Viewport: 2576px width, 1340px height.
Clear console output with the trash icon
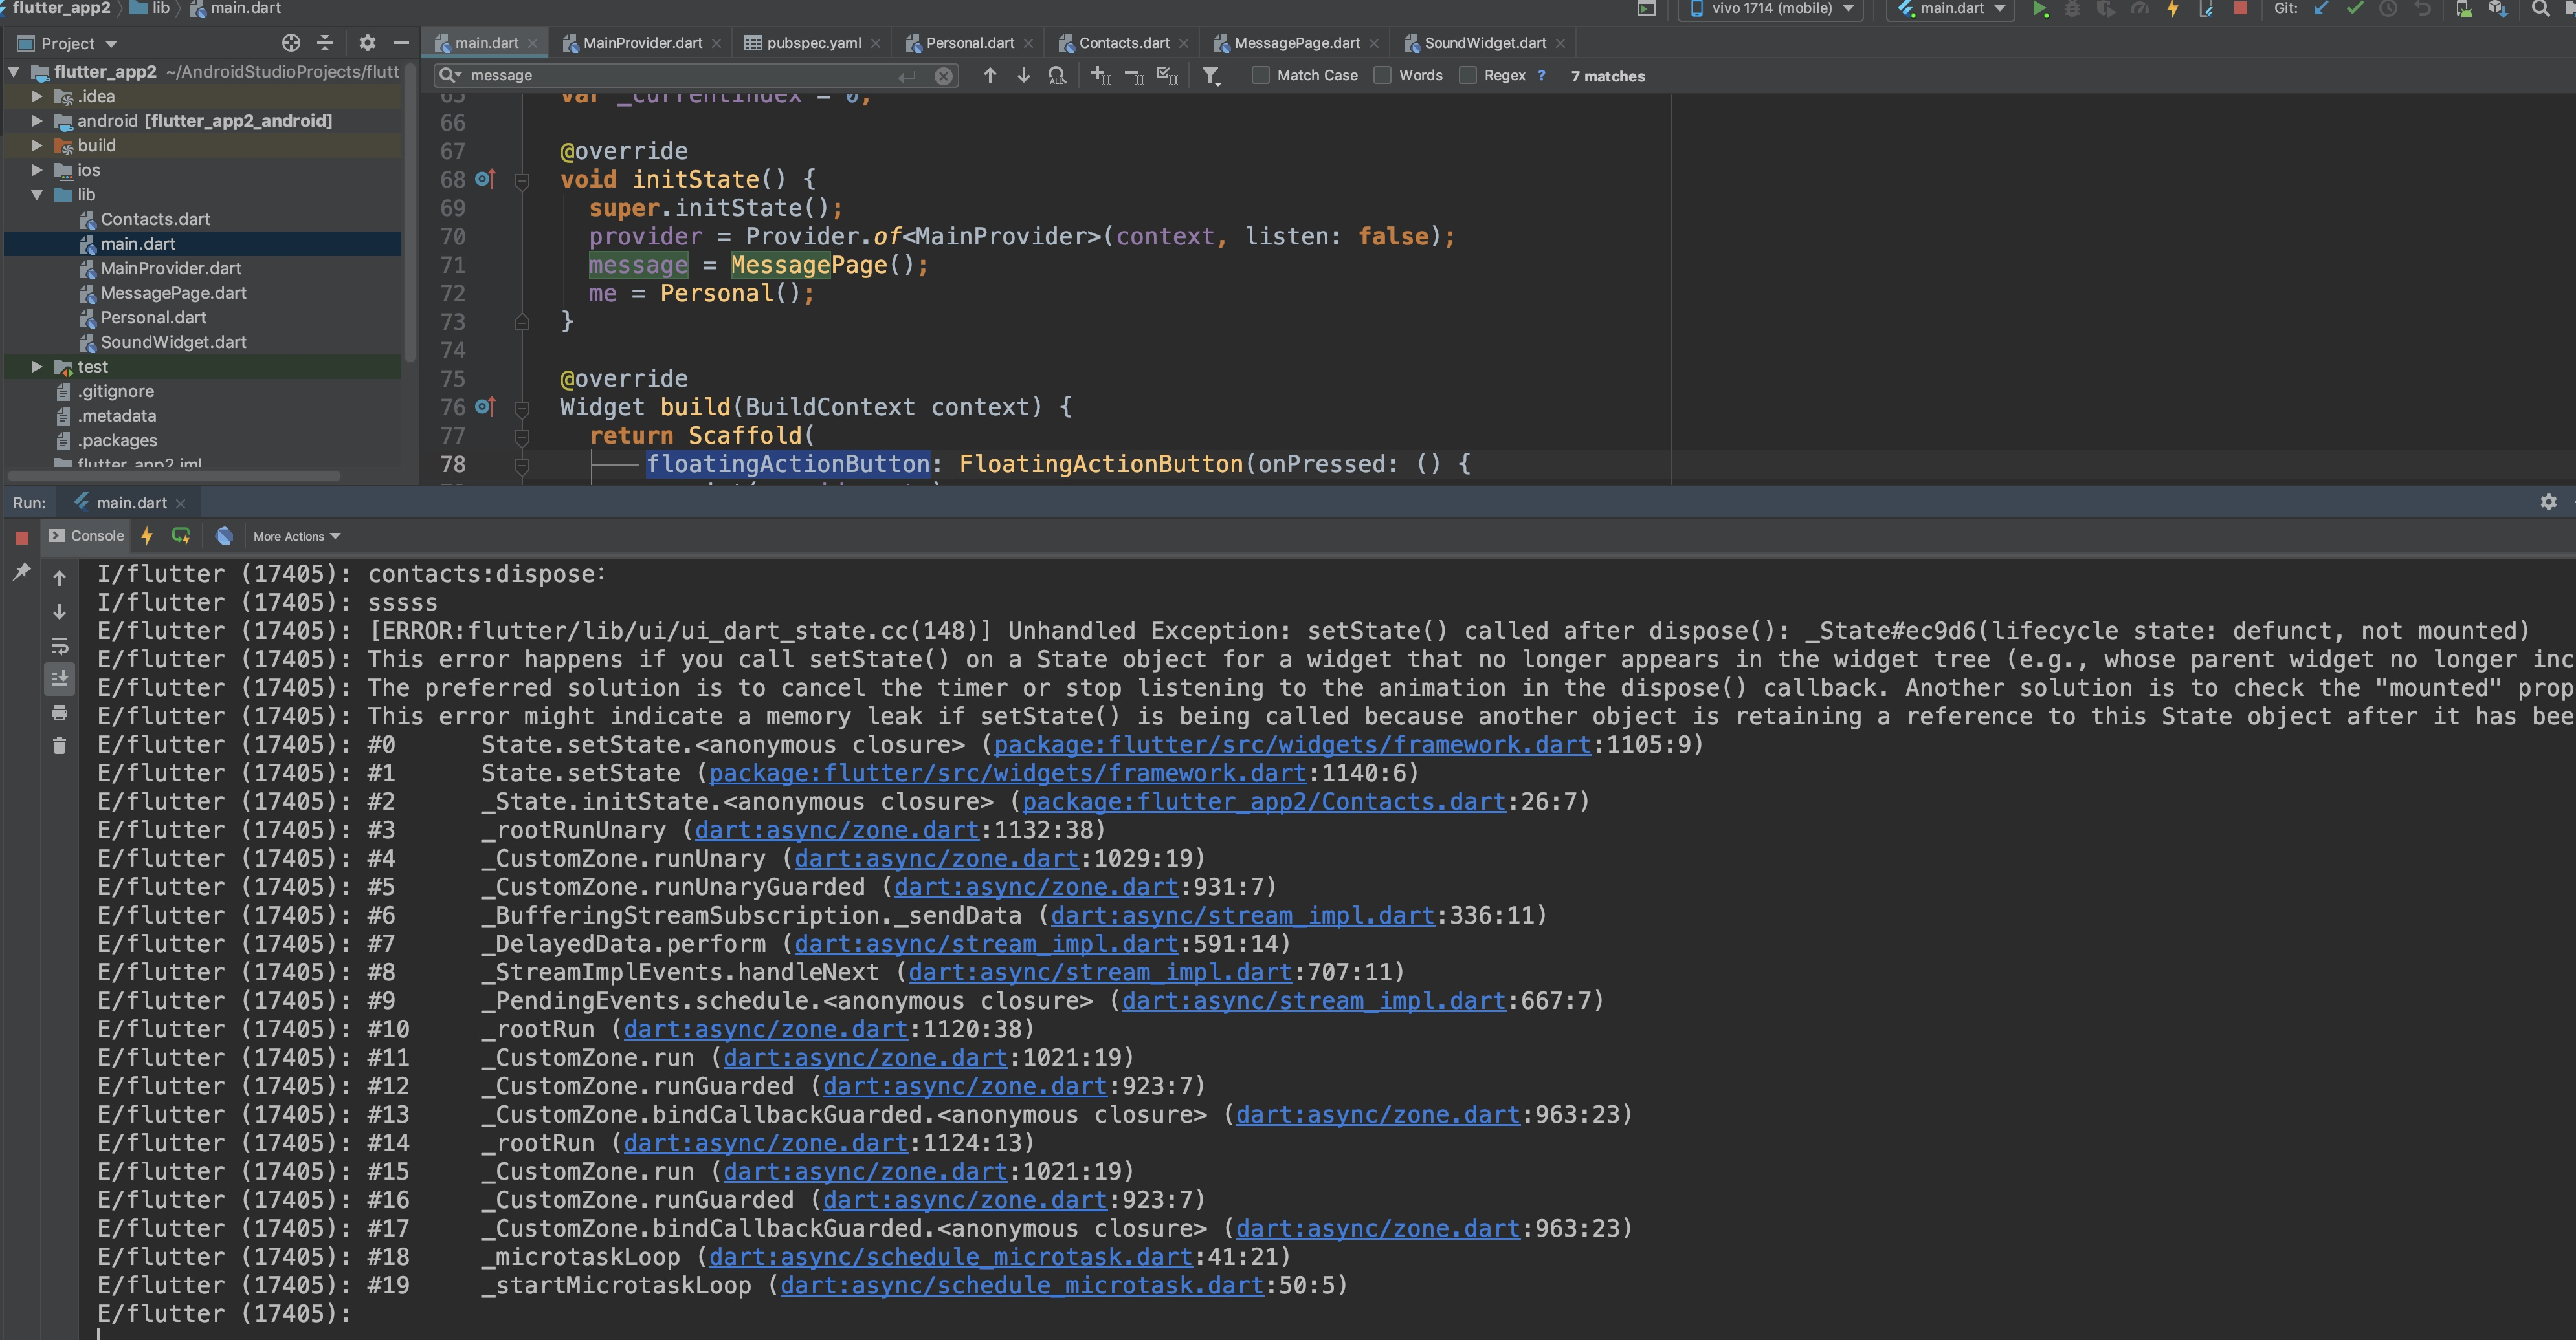(59, 746)
